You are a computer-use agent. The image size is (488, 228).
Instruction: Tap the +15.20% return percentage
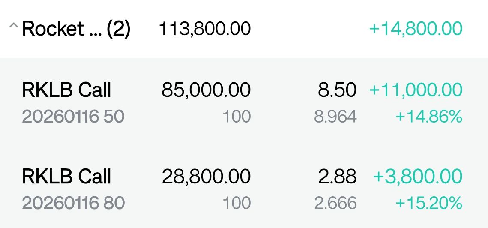(428, 203)
